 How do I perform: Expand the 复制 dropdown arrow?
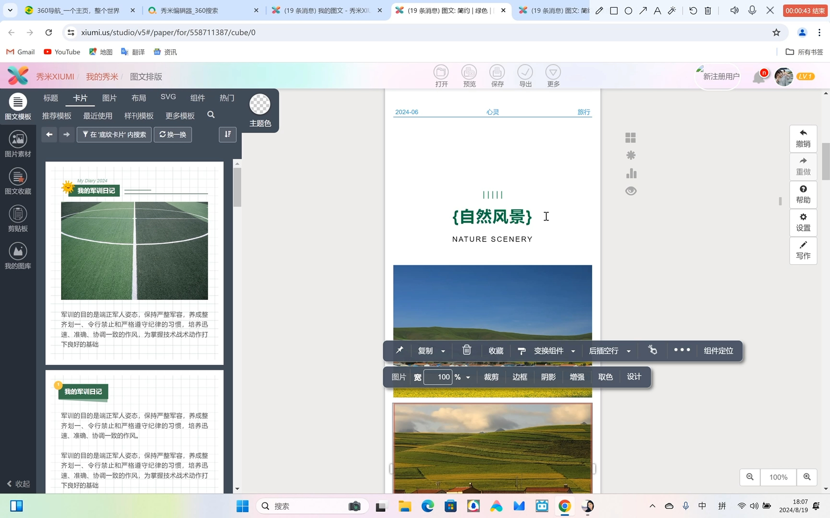(443, 351)
